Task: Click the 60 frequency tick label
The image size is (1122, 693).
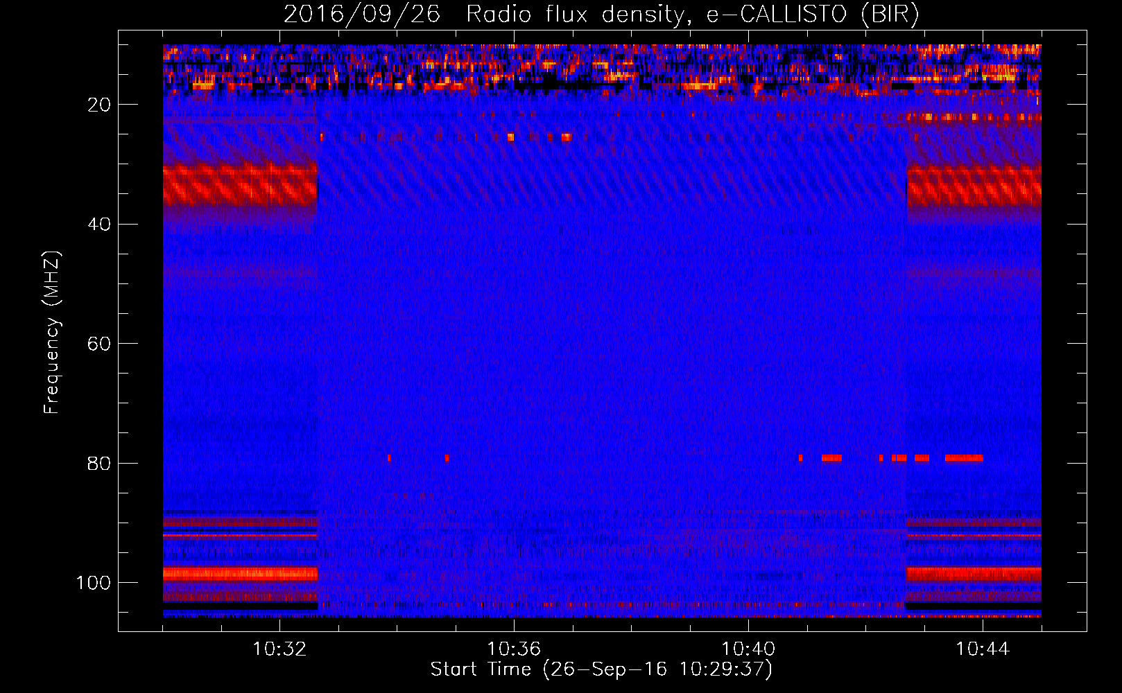Action: pyautogui.click(x=99, y=344)
